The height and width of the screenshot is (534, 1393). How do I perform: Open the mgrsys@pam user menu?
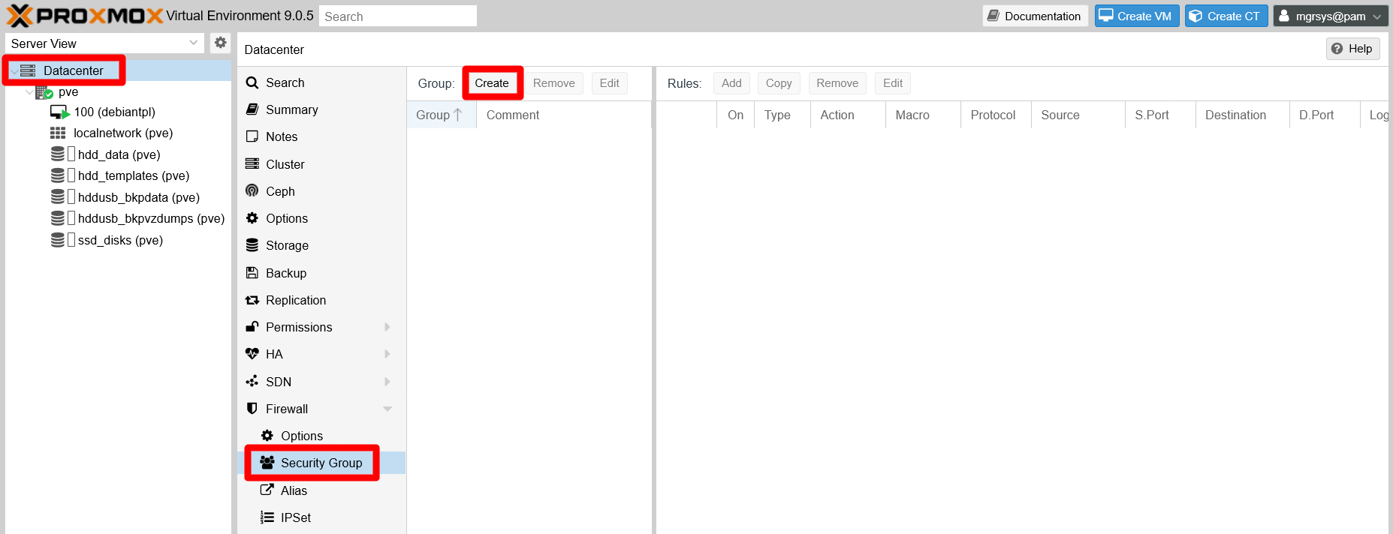pos(1330,16)
